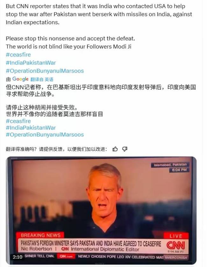This screenshot has width=207, height=267.
Task: Click the thumbs-down translation feedback icon
Action: tap(125, 149)
